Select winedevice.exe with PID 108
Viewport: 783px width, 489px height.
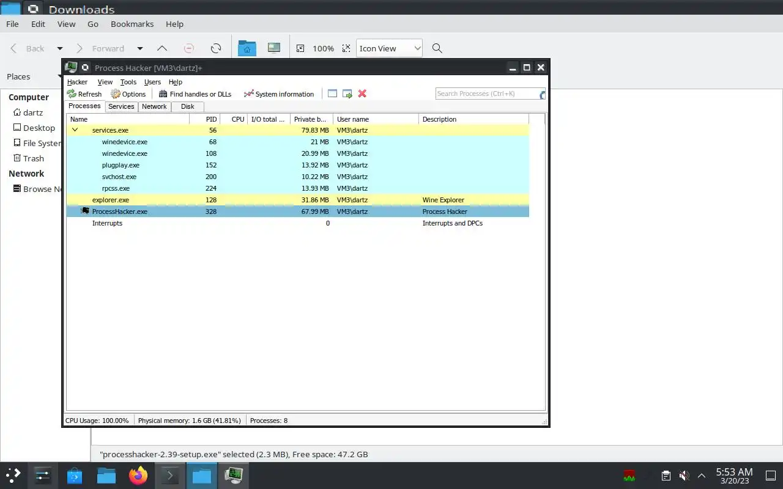[x=297, y=153]
